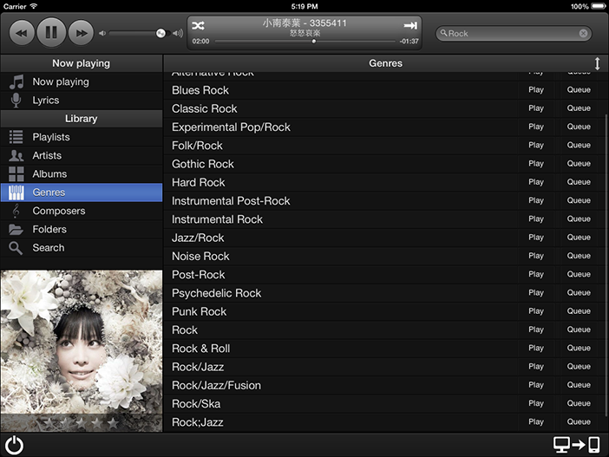Click the computer-to-device output icon

(577, 446)
